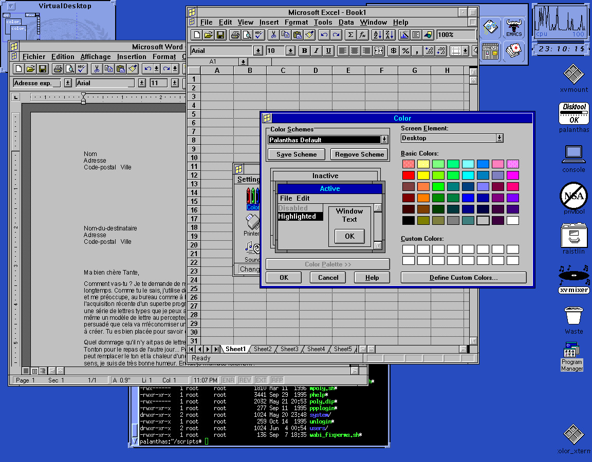Open the Excel Tools menu

(x=323, y=22)
